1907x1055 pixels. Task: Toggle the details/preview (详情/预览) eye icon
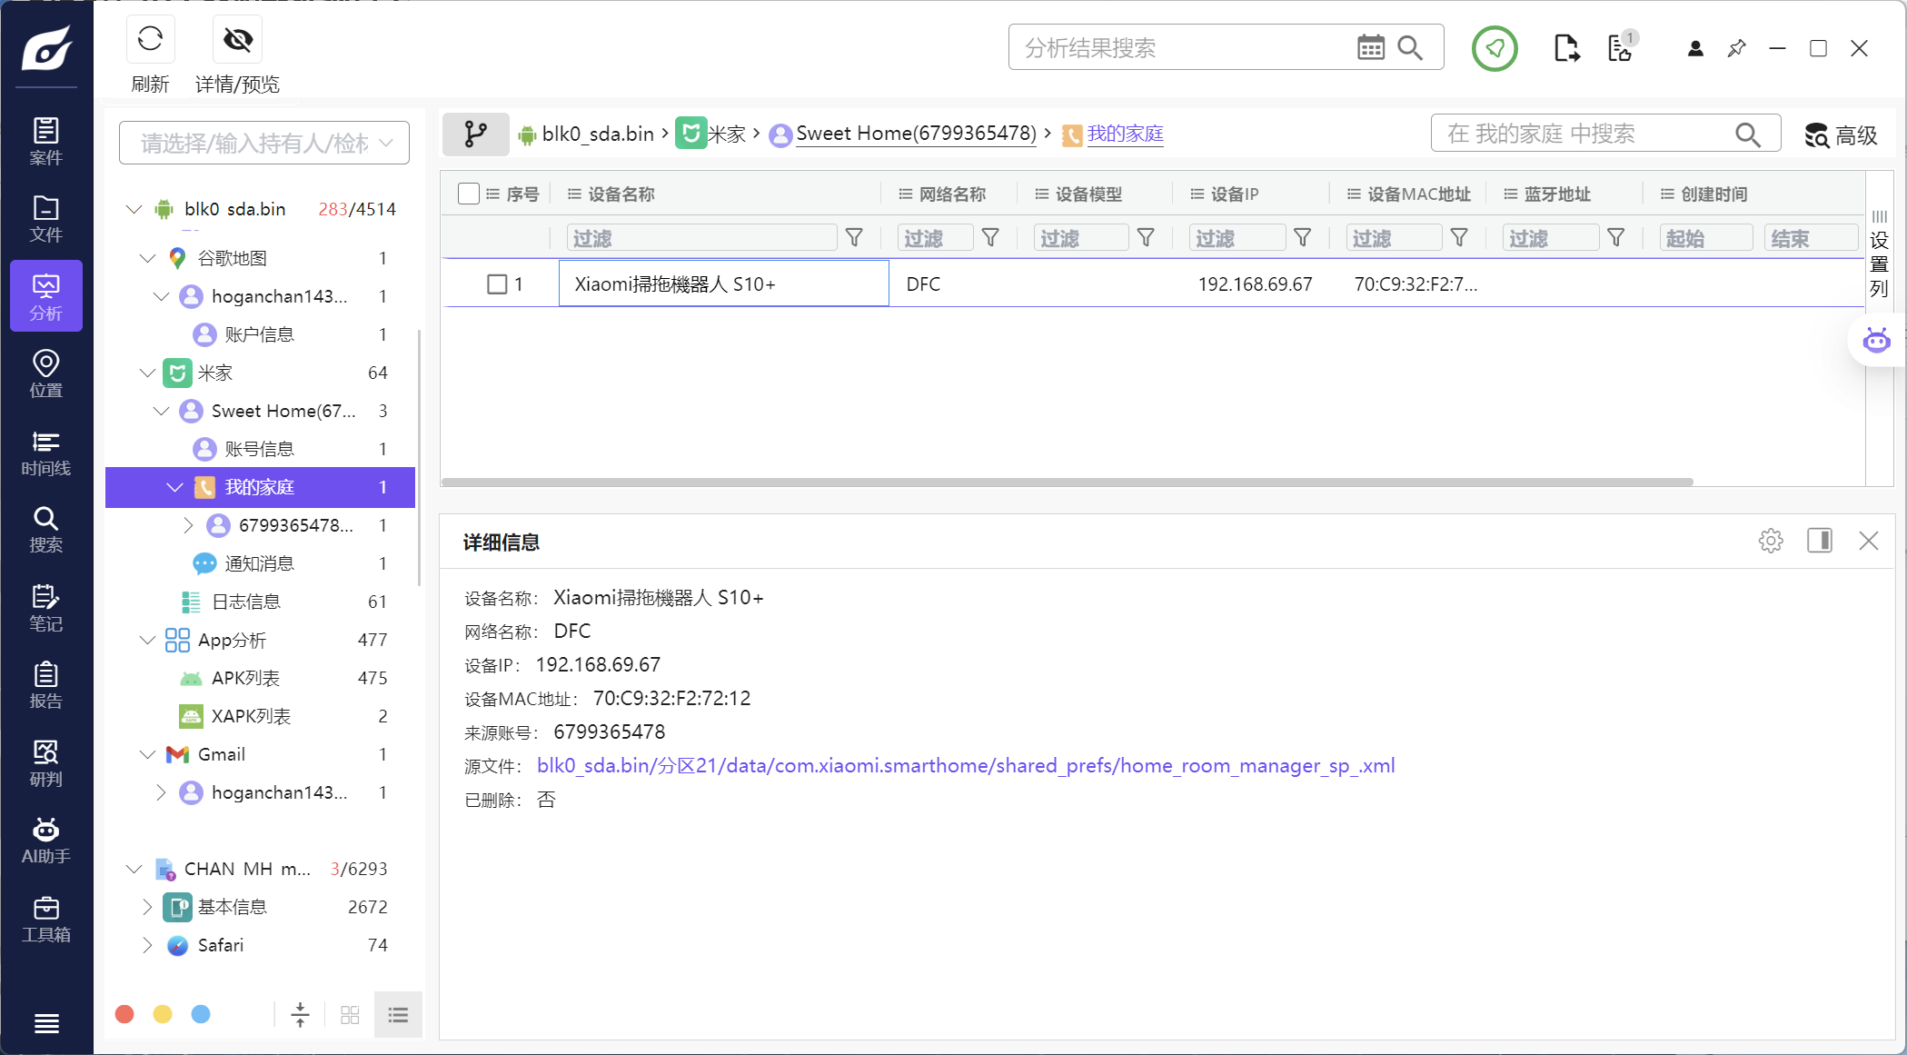237,39
